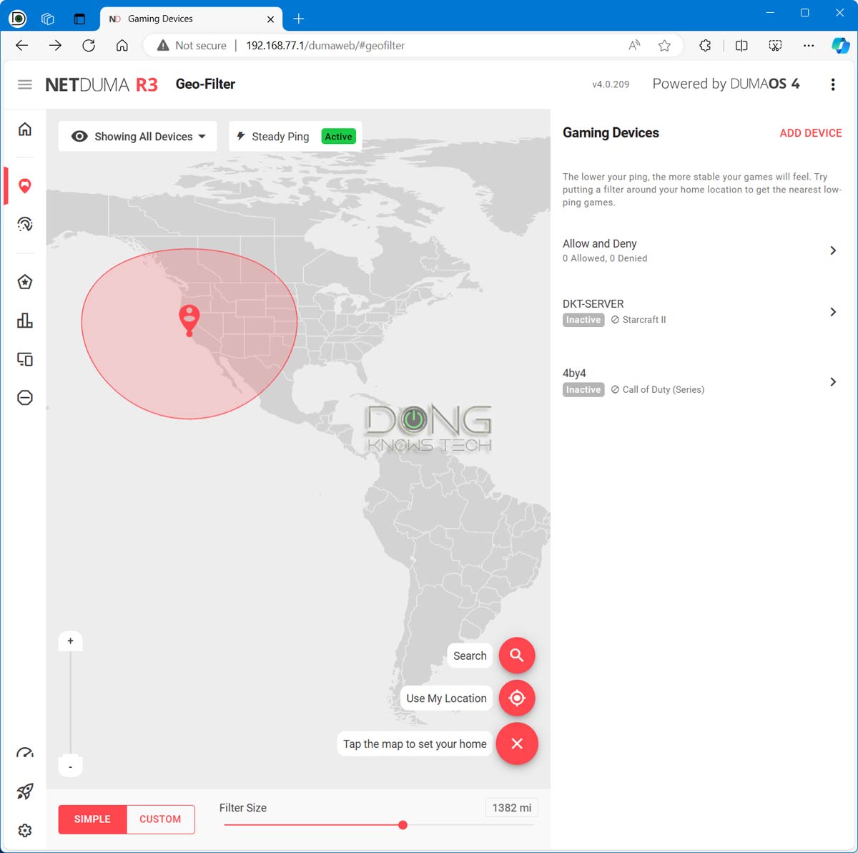Click Starcraft II label
The height and width of the screenshot is (853, 858).
click(x=644, y=320)
